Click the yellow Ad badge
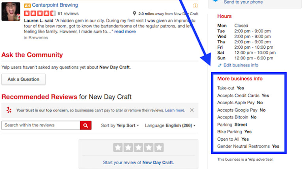The image size is (308, 169). tap(27, 6)
